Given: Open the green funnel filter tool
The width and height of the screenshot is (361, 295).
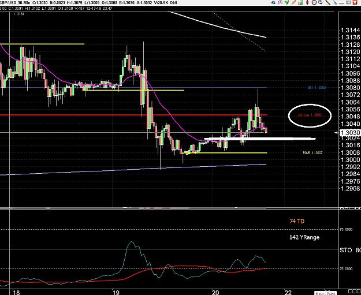Looking at the screenshot, I should [x=287, y=2].
